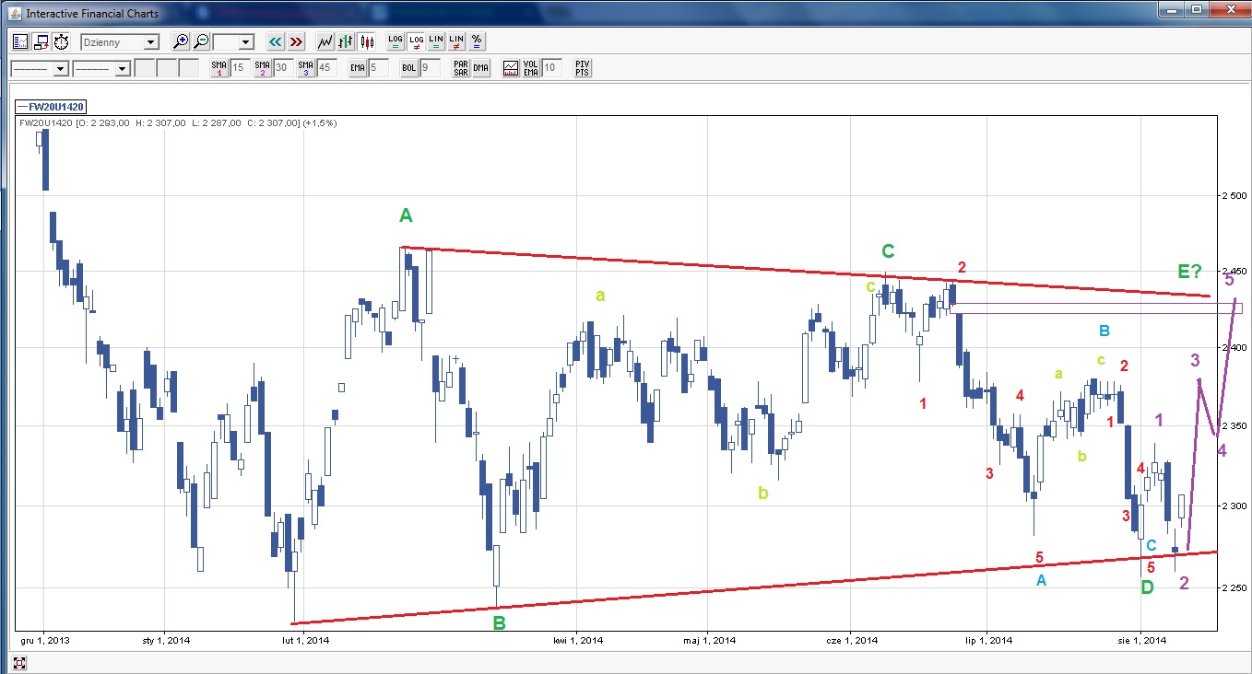Toggle SMA 1 indicator

click(219, 68)
